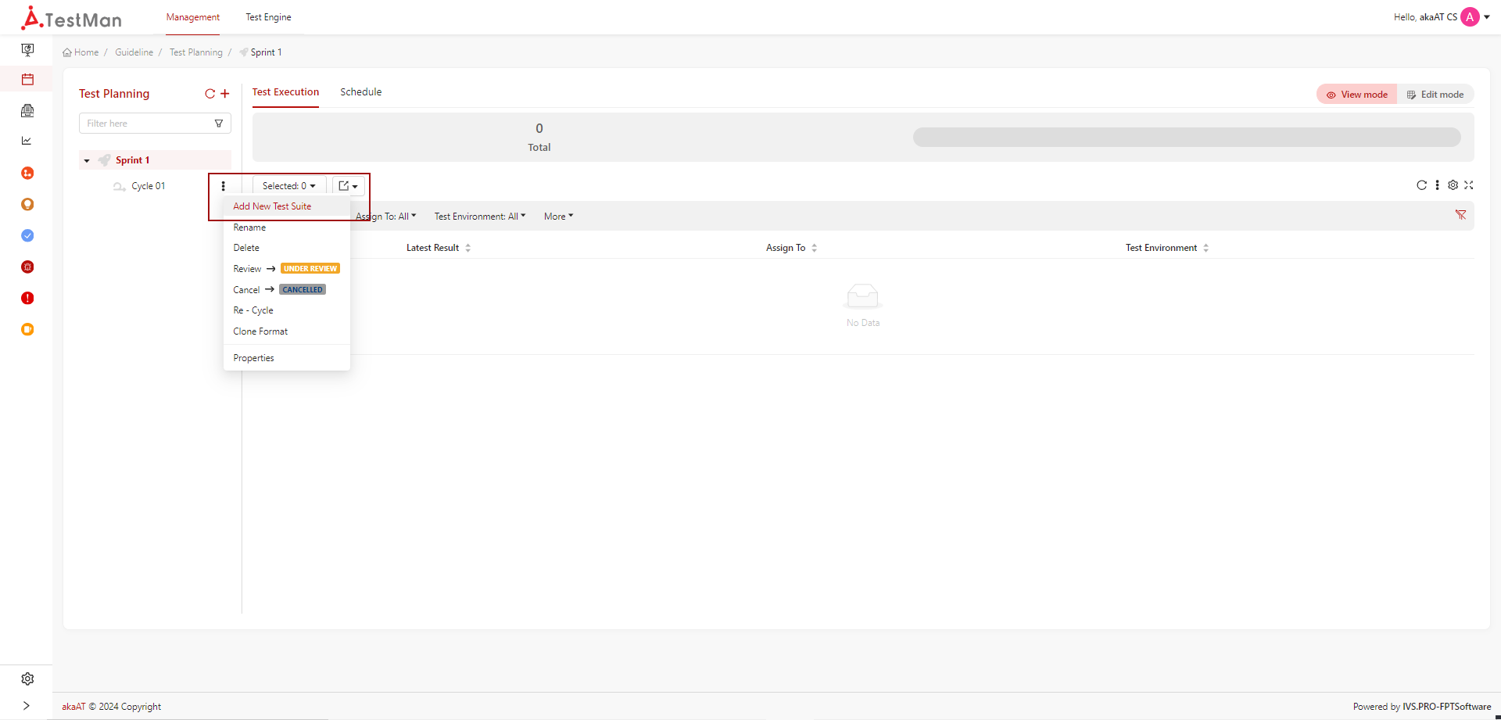1501x720 pixels.
Task: Open the orange lightbulb sidebar icon
Action: click(27, 204)
